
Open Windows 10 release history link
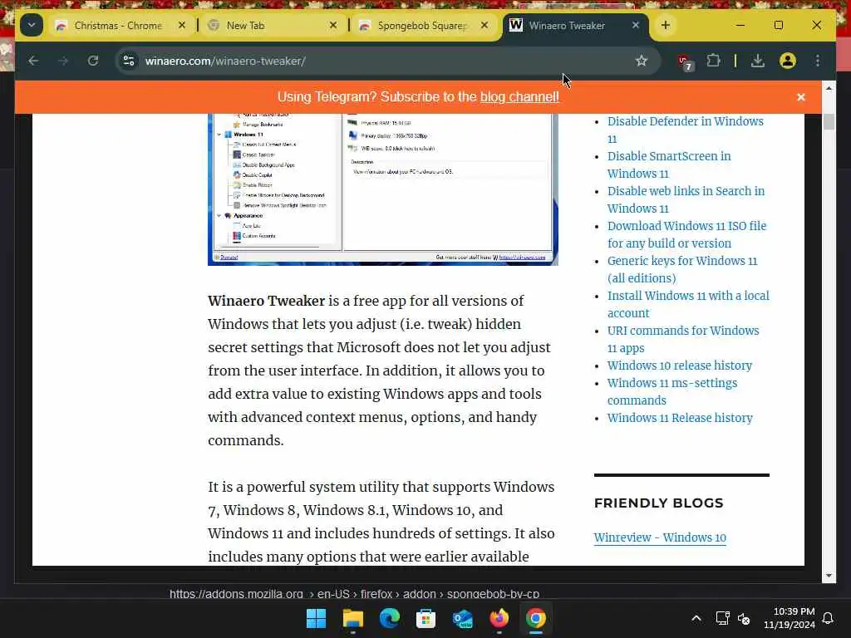(680, 366)
